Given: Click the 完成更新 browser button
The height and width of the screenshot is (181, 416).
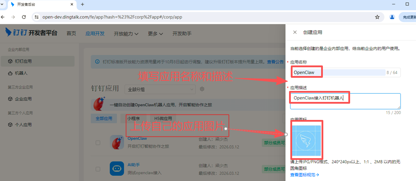Looking at the screenshot, I should (x=408, y=17).
